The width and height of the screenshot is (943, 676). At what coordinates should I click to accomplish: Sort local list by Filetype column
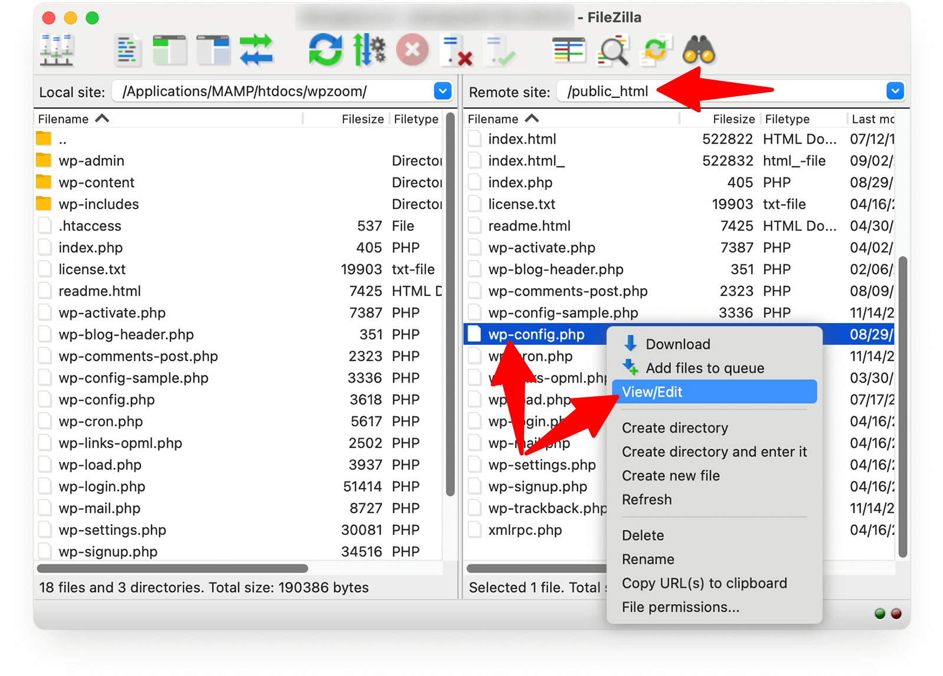pos(416,119)
